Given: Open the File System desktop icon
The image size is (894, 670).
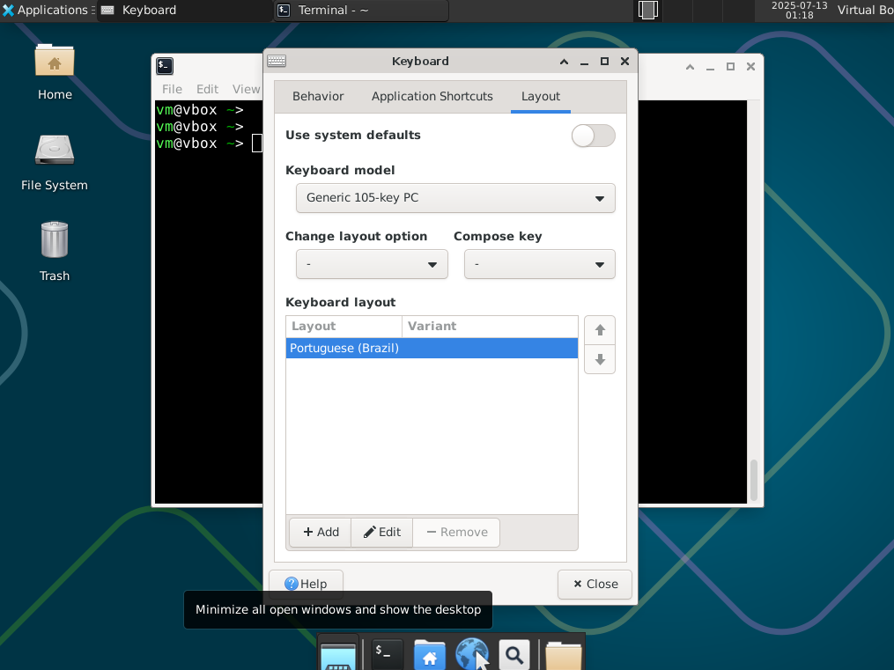Looking at the screenshot, I should 55,163.
